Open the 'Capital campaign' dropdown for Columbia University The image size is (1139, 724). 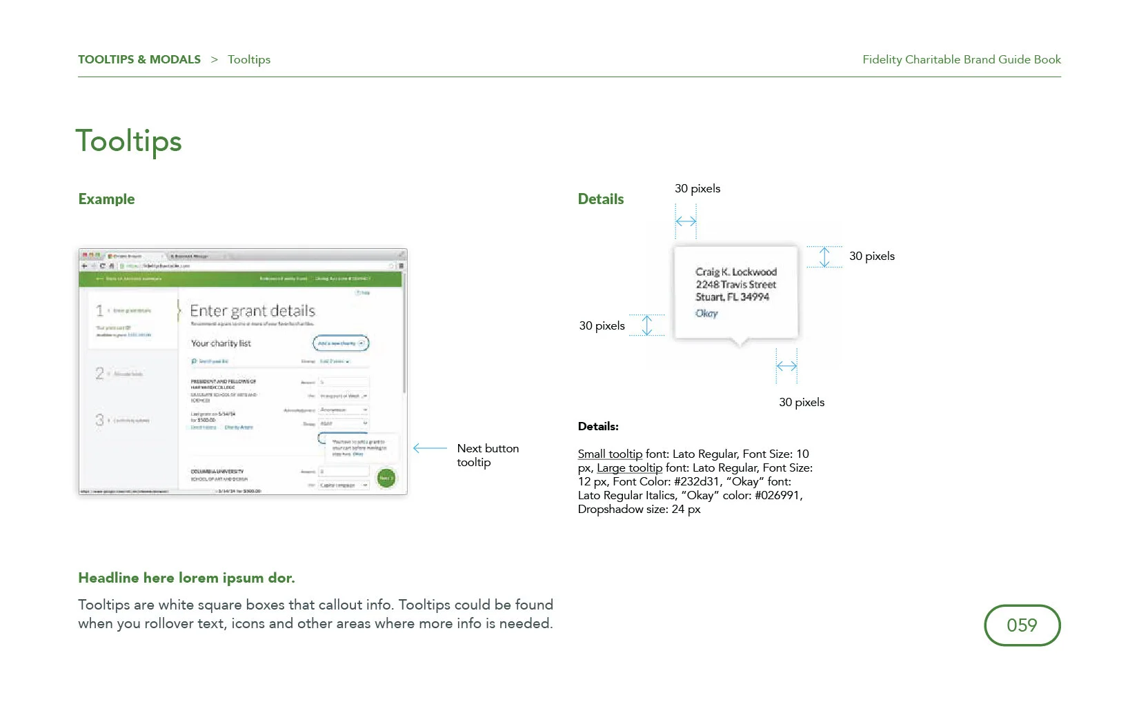pyautogui.click(x=344, y=485)
